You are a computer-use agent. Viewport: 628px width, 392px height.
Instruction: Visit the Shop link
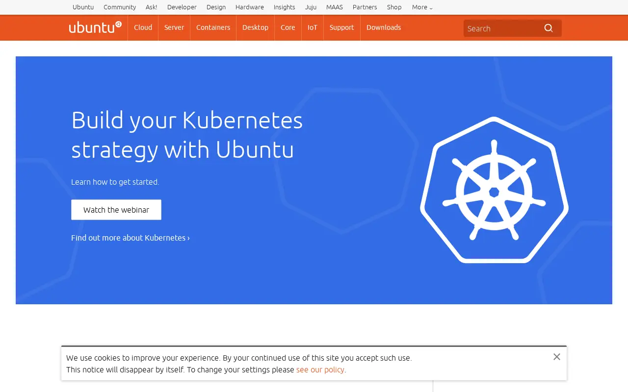(x=394, y=7)
